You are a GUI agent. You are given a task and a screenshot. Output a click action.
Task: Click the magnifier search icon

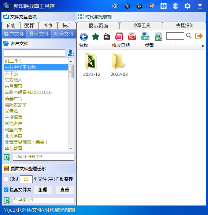[x=189, y=36]
